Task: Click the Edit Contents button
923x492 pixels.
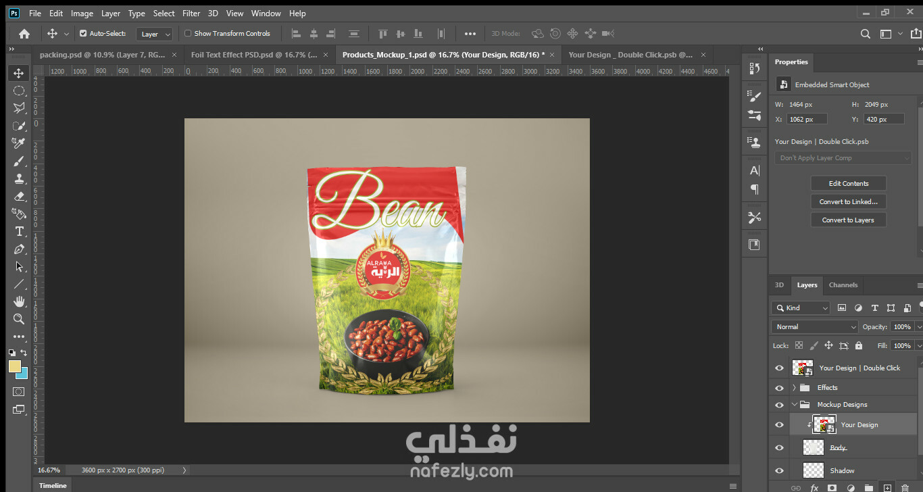Action: [849, 184]
